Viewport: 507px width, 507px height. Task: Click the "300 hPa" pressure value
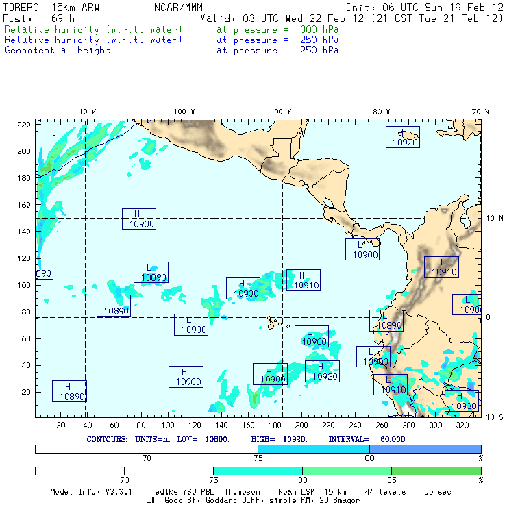pyautogui.click(x=319, y=29)
